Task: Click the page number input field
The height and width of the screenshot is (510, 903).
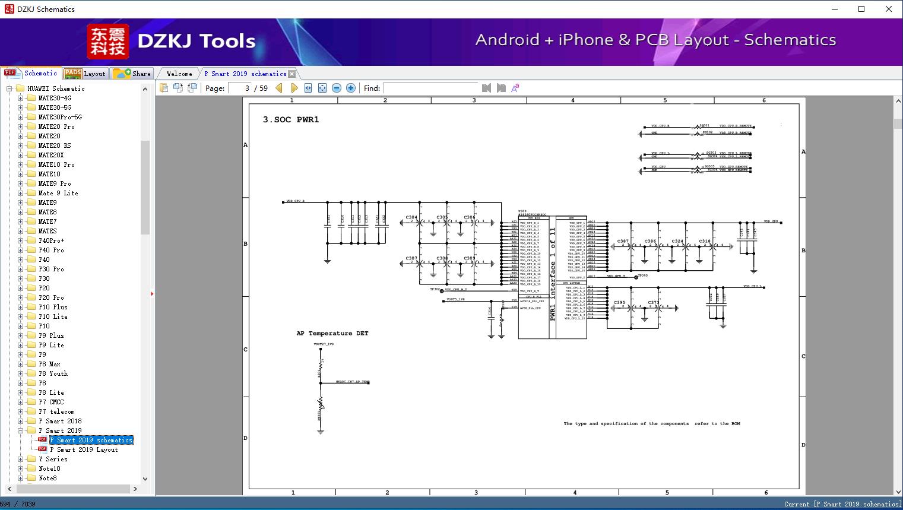Action: 240,88
